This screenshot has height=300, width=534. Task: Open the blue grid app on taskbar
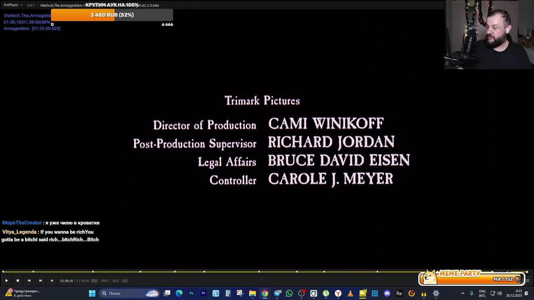tap(375, 293)
